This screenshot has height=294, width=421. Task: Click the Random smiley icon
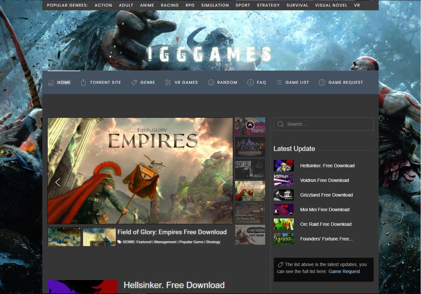(x=211, y=82)
